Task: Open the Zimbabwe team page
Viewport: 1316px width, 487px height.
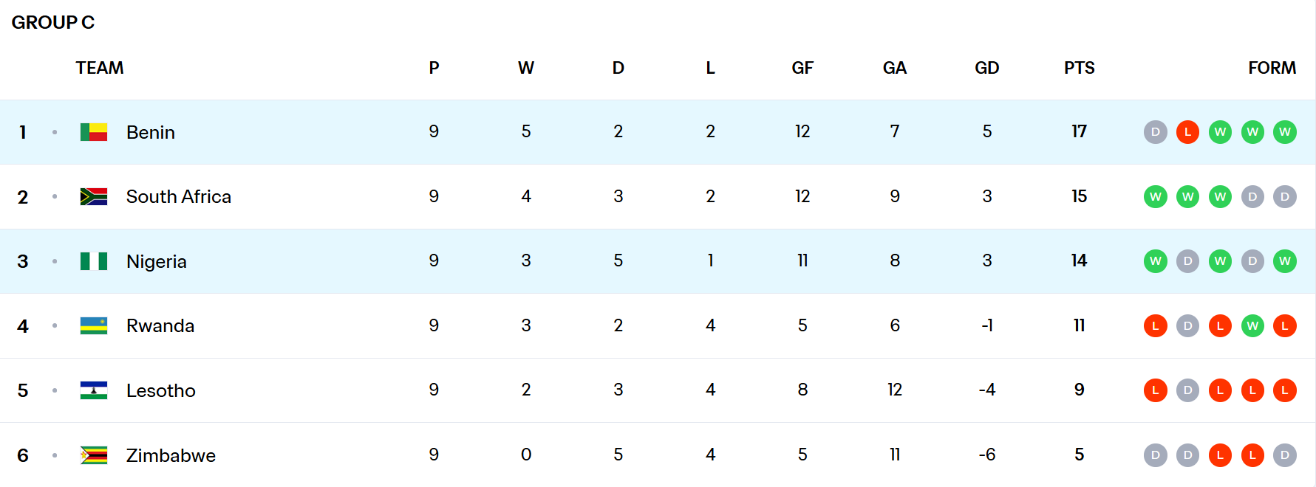Action: click(171, 455)
